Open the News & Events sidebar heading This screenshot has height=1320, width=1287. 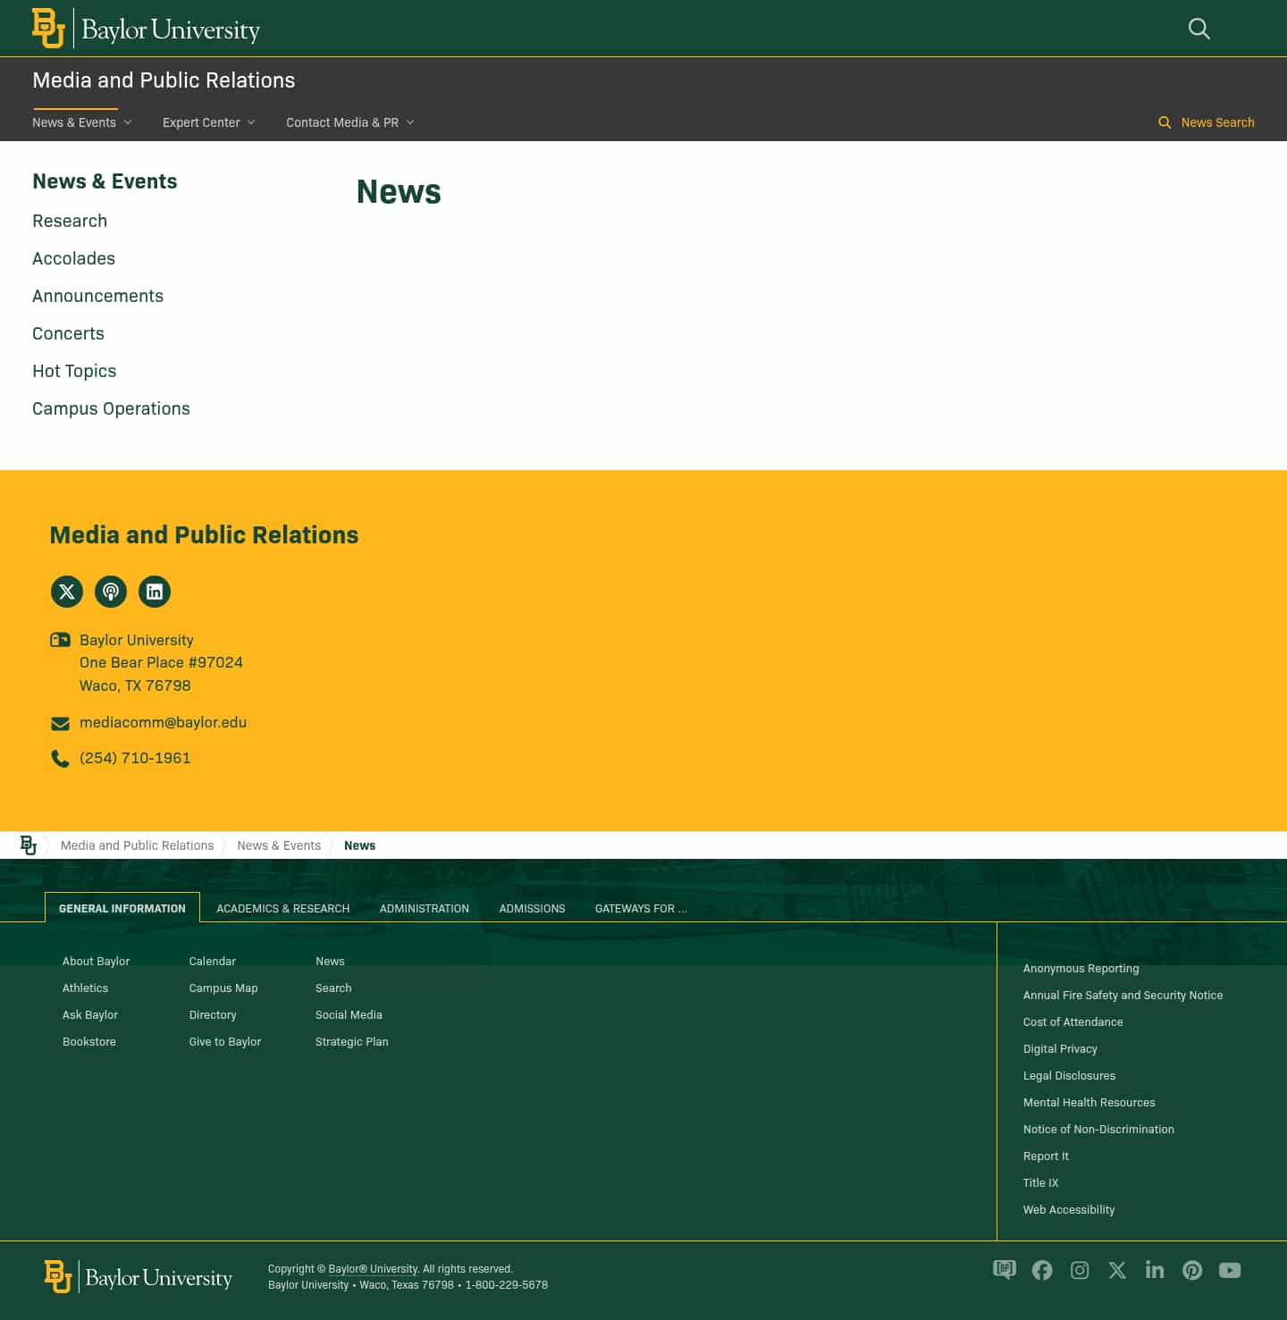105,181
